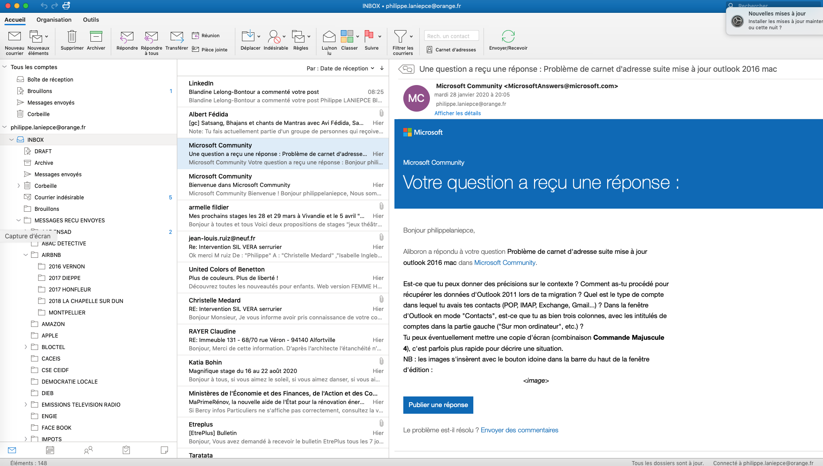Screen dimensions: 823x466
Task: Switch to the Outils tab
Action: click(x=91, y=19)
